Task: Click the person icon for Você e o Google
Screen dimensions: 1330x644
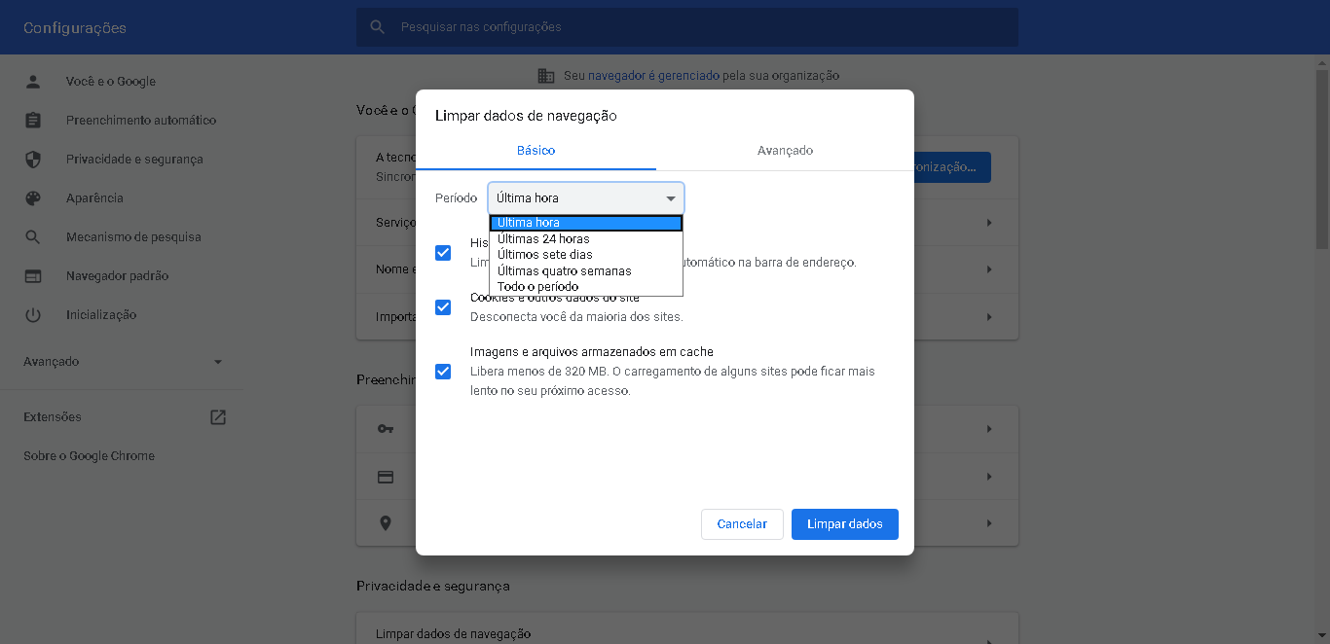Action: pos(33,82)
